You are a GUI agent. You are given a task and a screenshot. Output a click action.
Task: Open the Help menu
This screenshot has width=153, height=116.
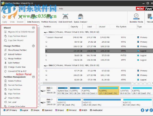tap(61, 9)
